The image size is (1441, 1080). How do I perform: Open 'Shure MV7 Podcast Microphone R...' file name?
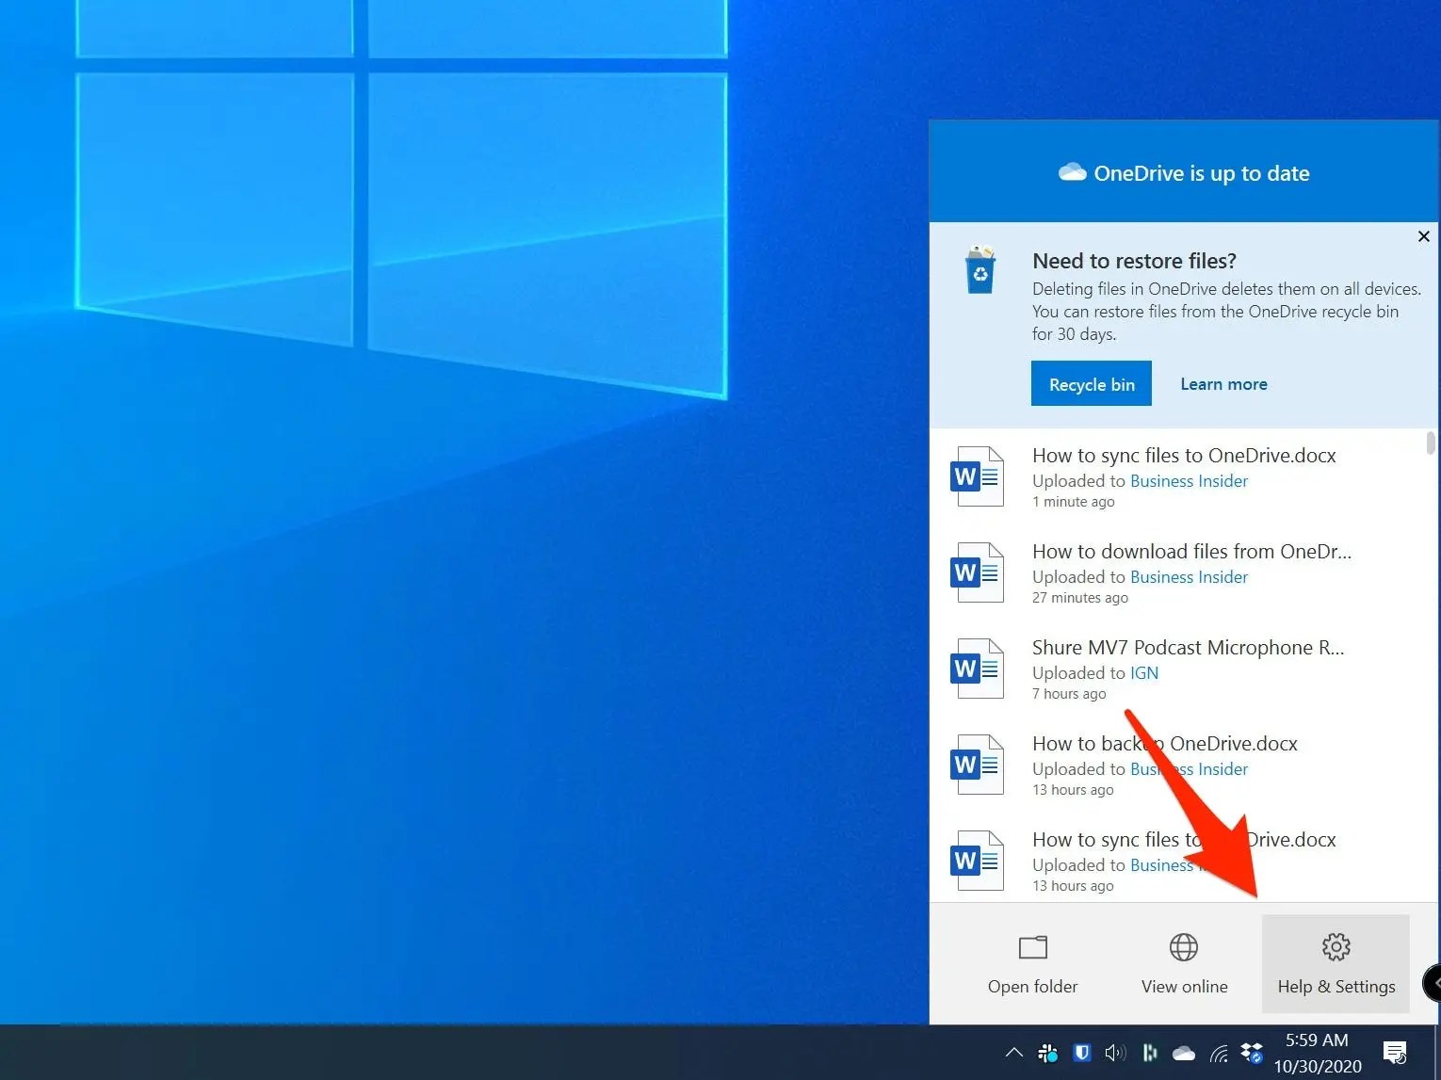point(1189,648)
